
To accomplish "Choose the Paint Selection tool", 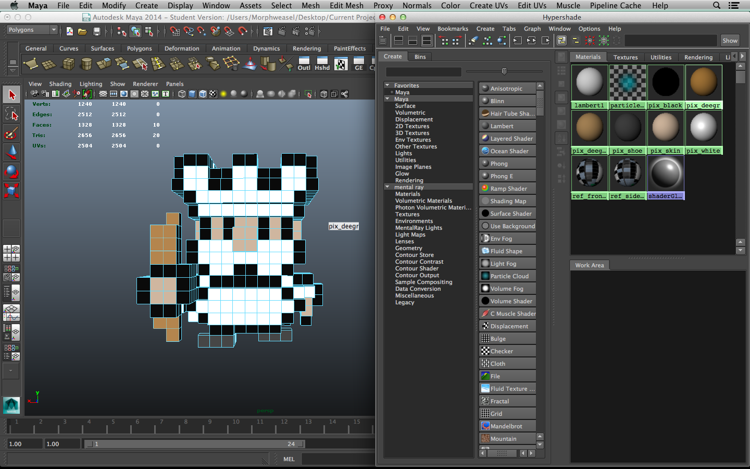I will click(11, 133).
